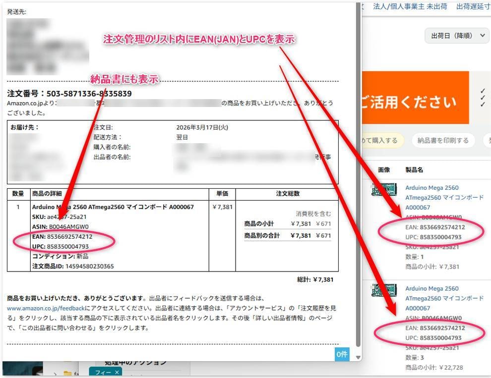This screenshot has width=491, height=378.
Task: Click the 処理中のアクション heading behind popup
Action: (135, 363)
